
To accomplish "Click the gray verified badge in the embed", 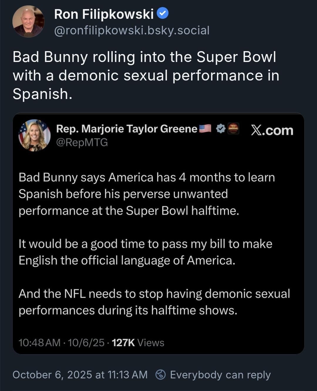I will click(x=220, y=129).
